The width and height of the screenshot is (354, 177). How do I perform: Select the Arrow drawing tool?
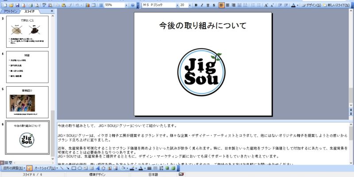68,168
